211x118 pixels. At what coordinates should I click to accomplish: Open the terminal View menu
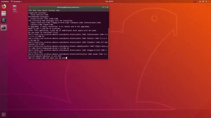tap(39, 10)
